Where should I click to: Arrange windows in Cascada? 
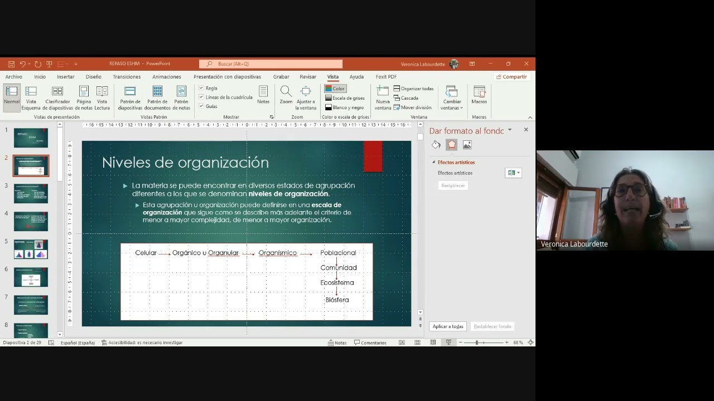[x=406, y=98]
